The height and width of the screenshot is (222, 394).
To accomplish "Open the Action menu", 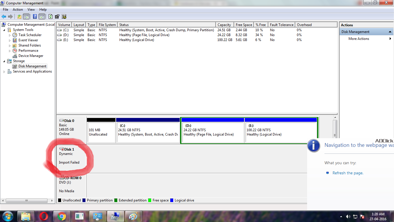I will [18, 10].
